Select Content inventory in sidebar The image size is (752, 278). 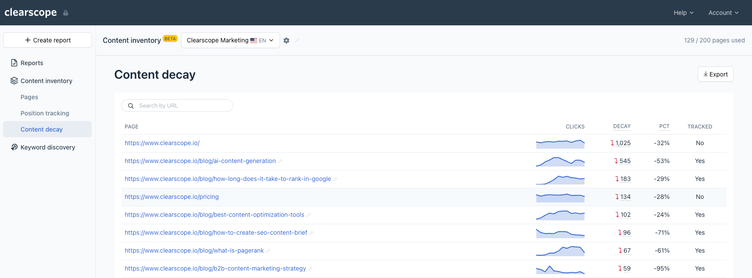46,81
